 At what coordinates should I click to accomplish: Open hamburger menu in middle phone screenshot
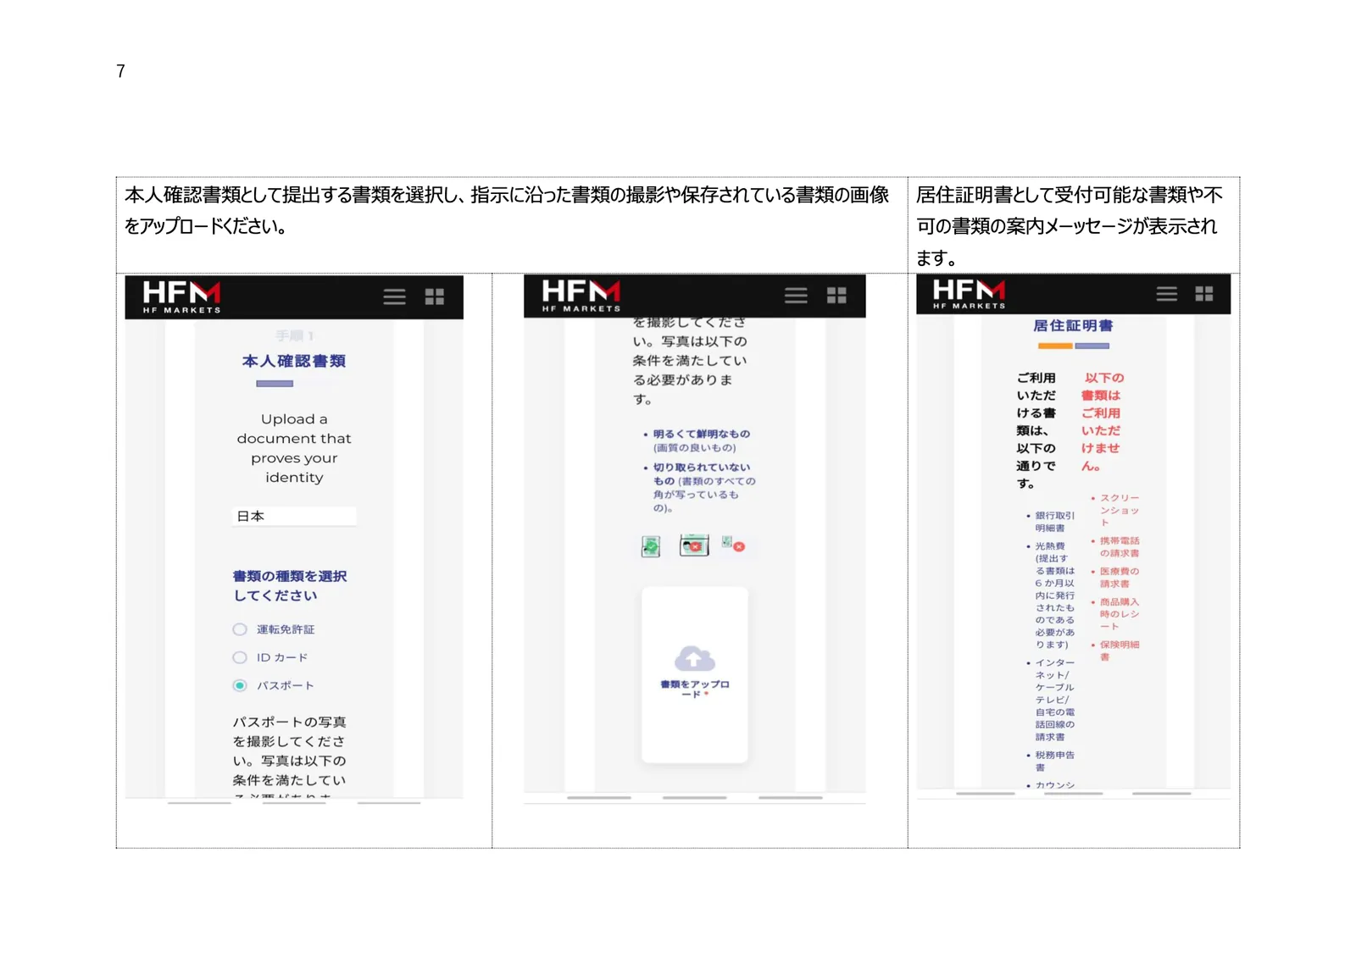click(x=796, y=295)
